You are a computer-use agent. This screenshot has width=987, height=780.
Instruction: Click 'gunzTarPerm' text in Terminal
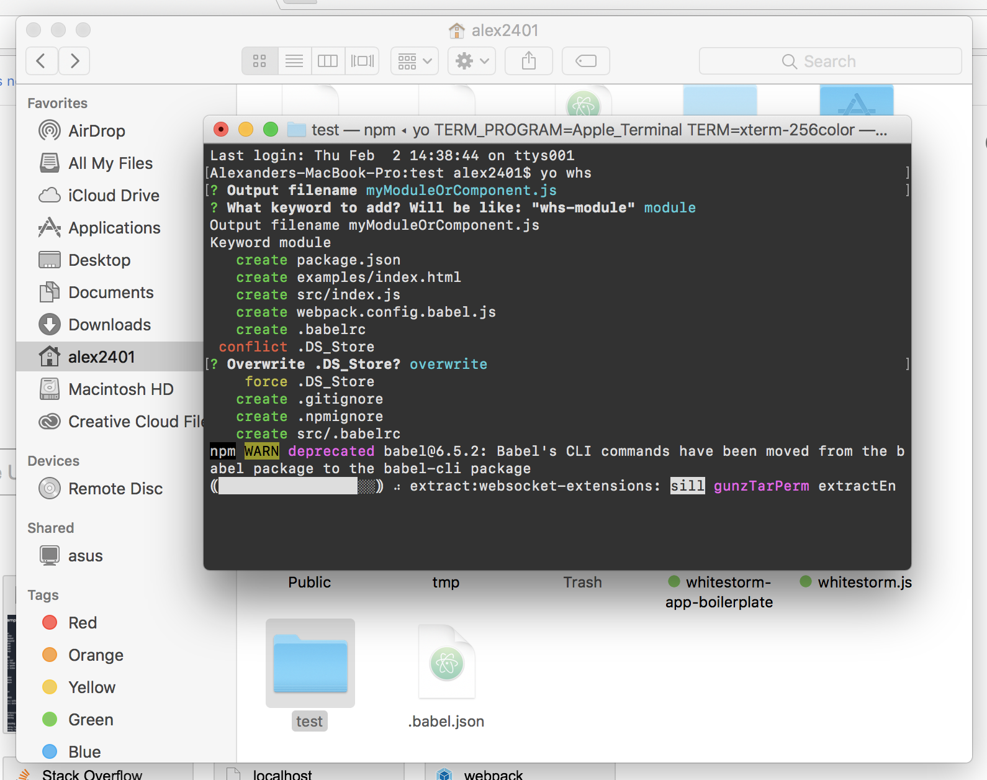(x=761, y=486)
